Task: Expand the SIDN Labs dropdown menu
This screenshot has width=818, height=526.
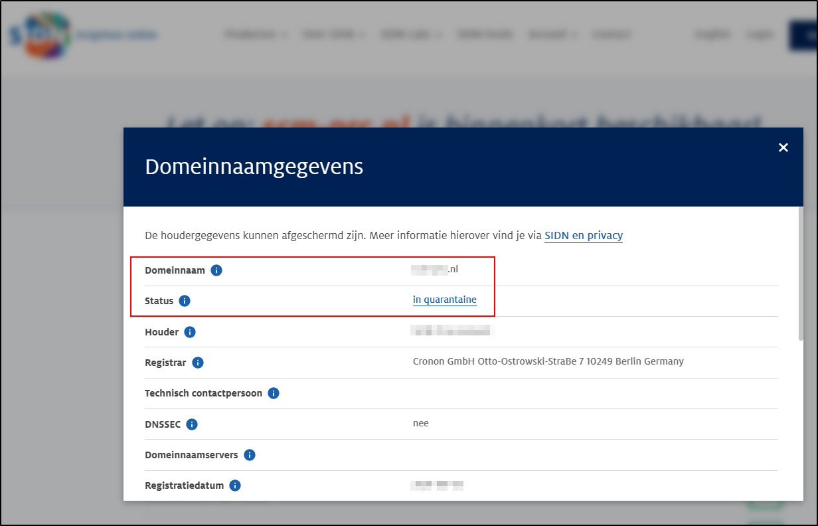Action: point(411,35)
